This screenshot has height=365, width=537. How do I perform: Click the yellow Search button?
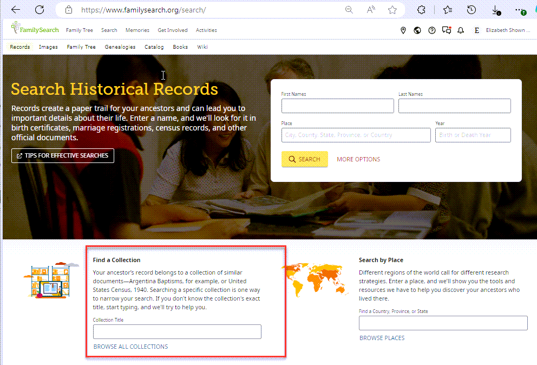tap(304, 159)
